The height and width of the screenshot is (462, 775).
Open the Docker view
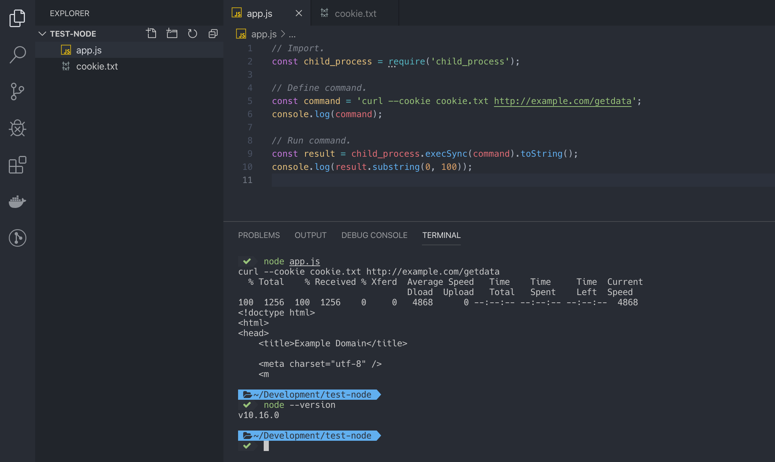[17, 201]
